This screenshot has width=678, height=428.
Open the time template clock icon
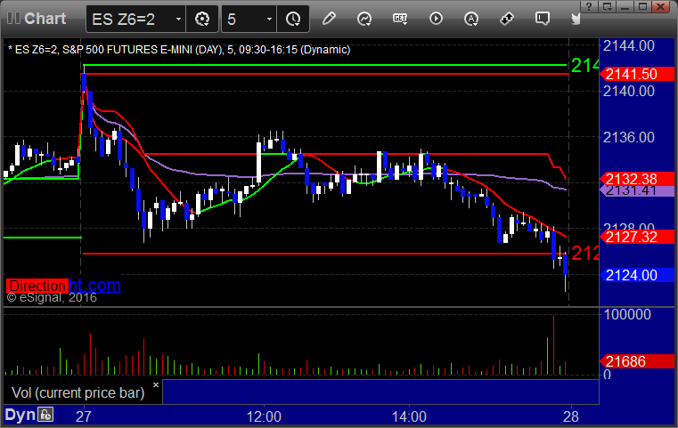293,19
